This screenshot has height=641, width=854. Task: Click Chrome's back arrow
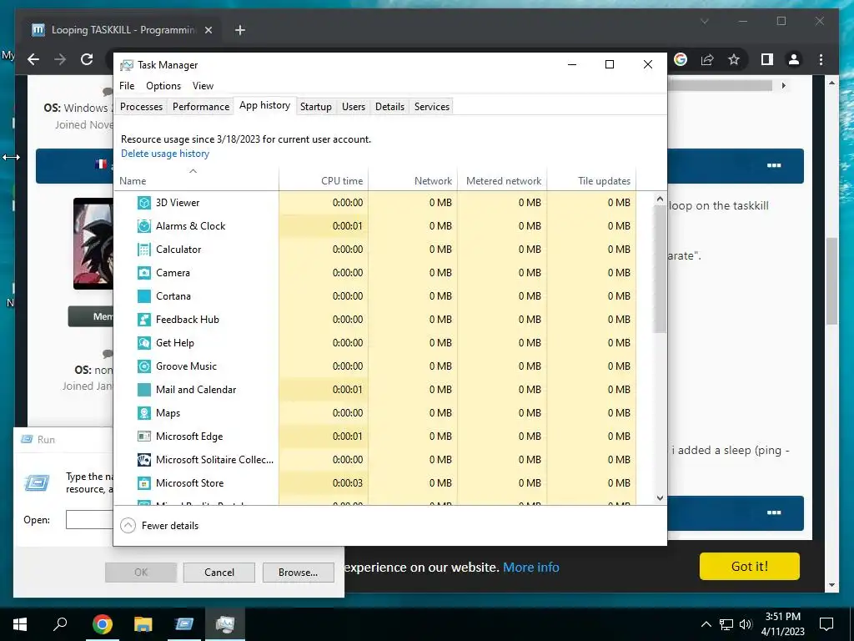tap(33, 59)
